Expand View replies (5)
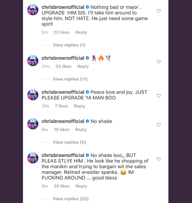This screenshot has width=192, height=203. coord(69,142)
